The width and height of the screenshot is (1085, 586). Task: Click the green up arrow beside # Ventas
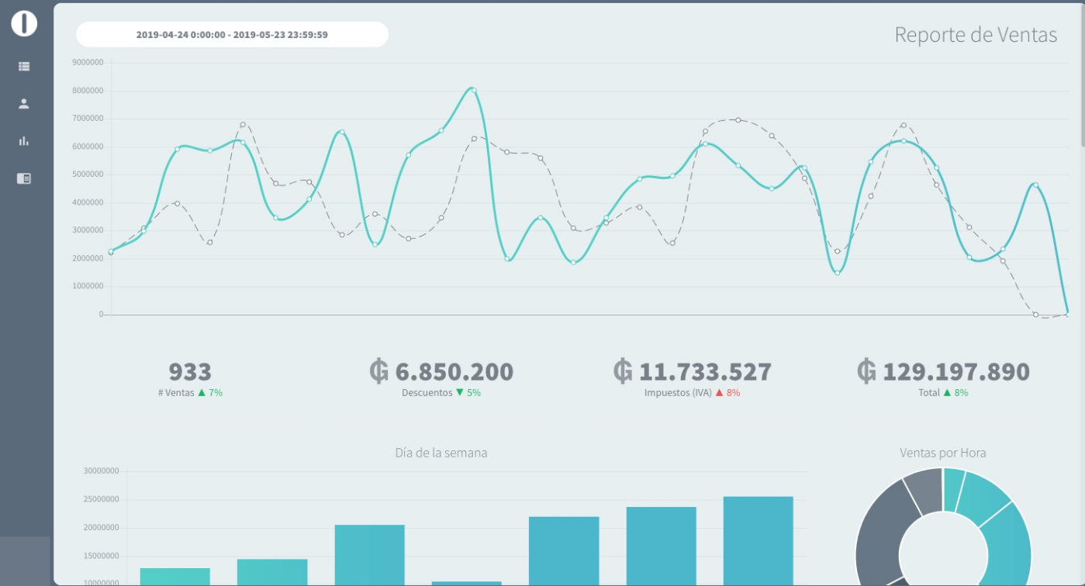click(202, 393)
